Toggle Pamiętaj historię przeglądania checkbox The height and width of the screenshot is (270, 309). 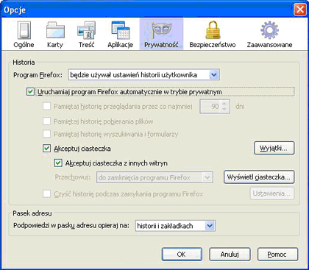tap(47, 107)
